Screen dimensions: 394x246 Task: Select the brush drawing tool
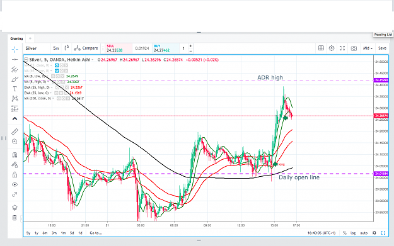pos(15,79)
